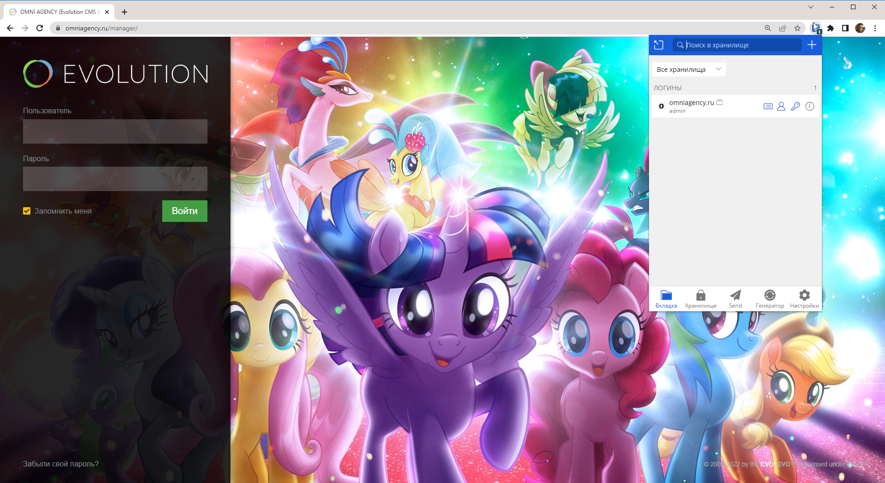Open Chrome tab search chevron

(x=811, y=7)
